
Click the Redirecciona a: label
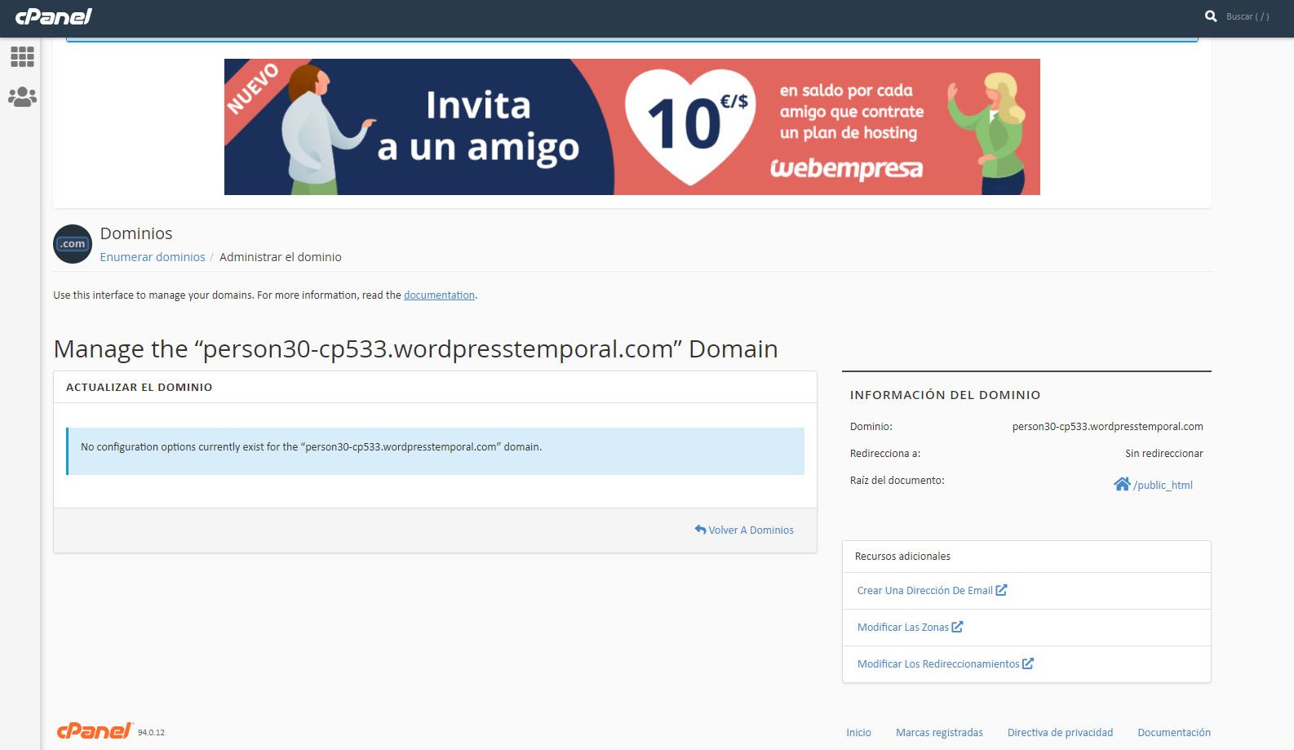point(885,454)
